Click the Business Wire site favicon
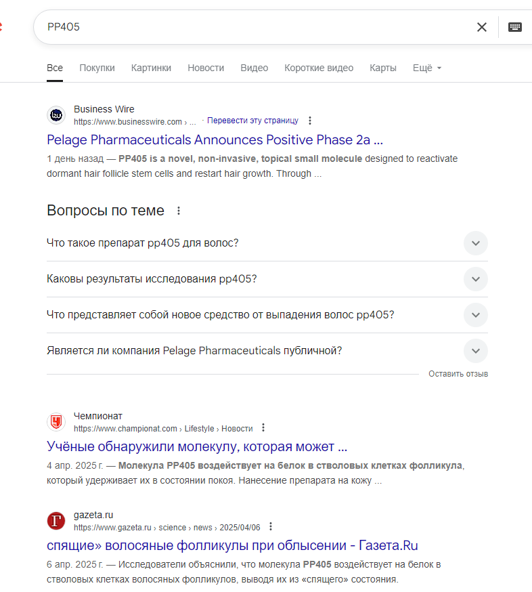This screenshot has width=532, height=592. pos(56,114)
